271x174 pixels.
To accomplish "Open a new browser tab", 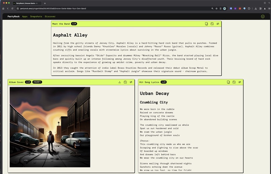I will pyautogui.click(x=45, y=3).
